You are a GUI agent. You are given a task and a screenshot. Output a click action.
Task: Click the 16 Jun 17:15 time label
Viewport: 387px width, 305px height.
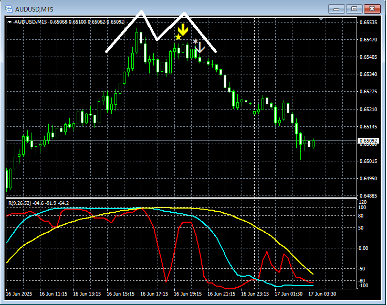(x=154, y=293)
